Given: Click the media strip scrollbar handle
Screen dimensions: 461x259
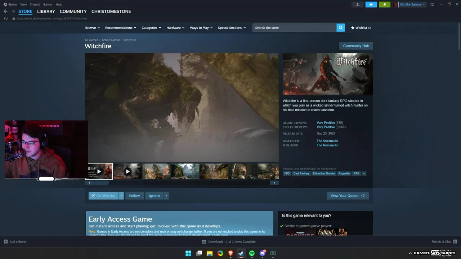Looking at the screenshot, I should coord(101,183).
